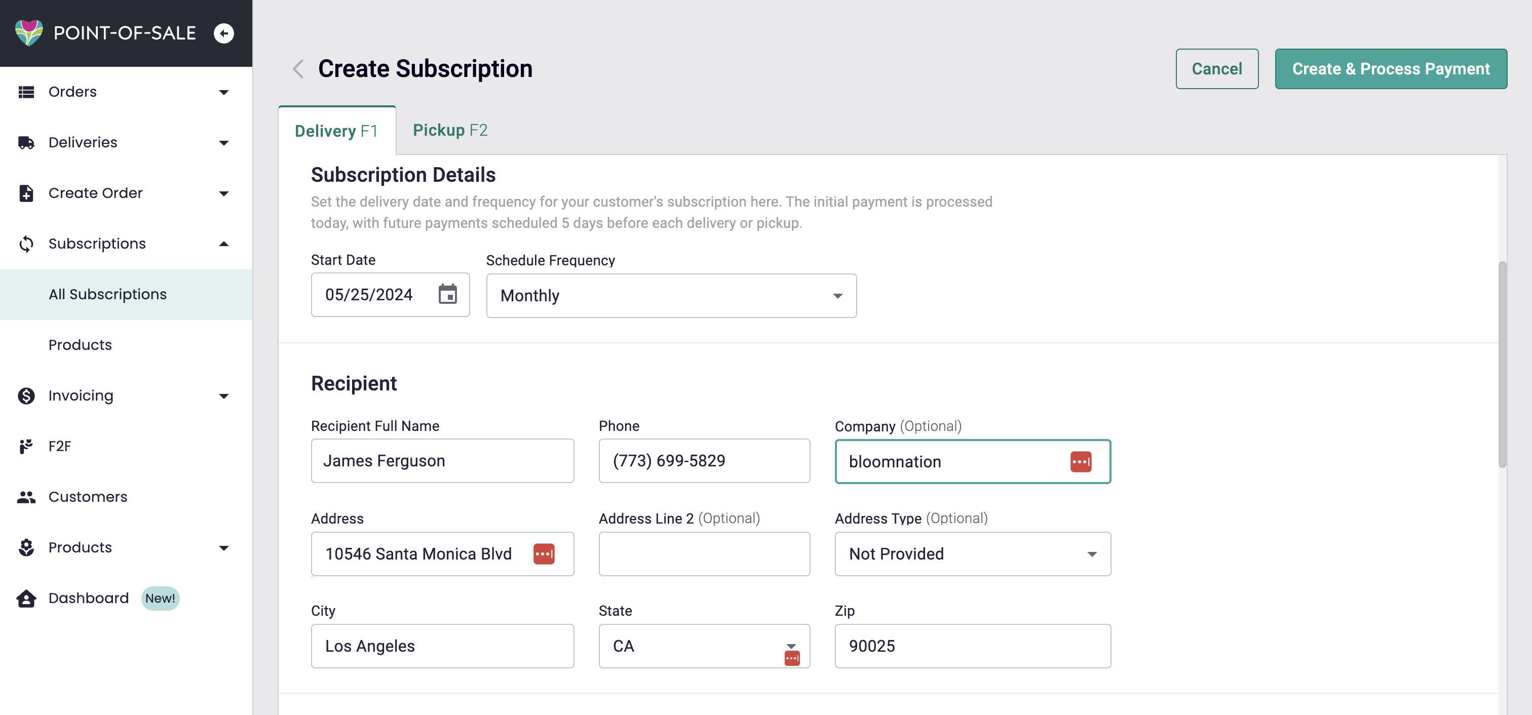Go back using the chevron beside Create Subscription
The image size is (1532, 715).
coord(298,69)
